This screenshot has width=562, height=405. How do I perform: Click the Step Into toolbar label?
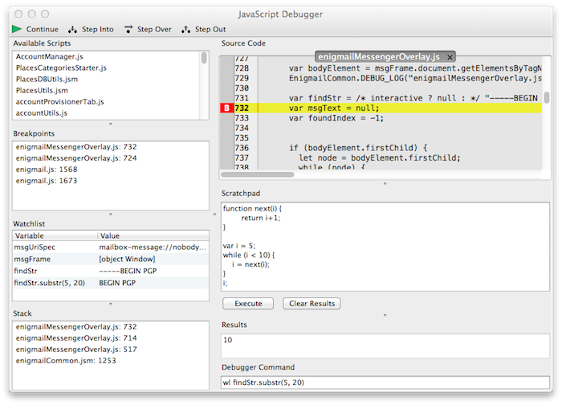[x=97, y=30]
